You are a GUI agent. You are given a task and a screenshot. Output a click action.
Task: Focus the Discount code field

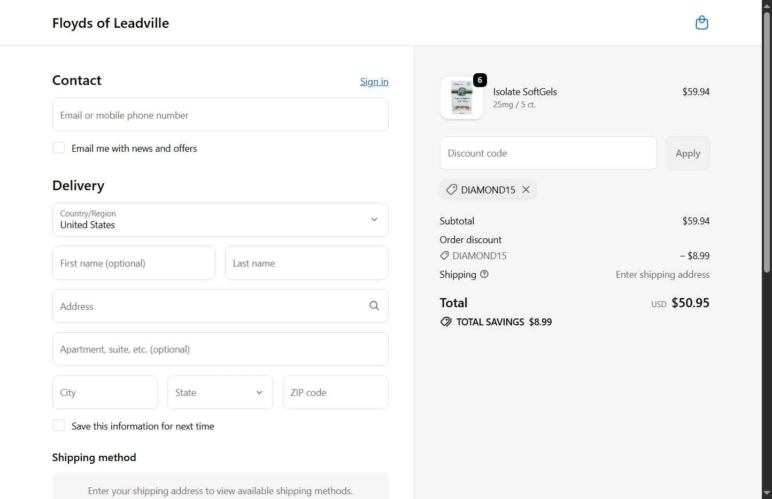(549, 153)
